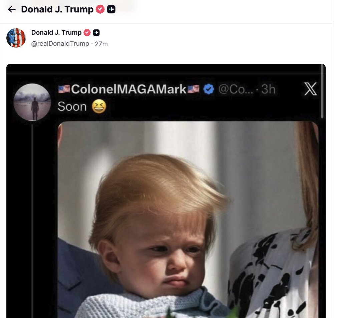Open the flag-painted profile avatar of the post
This screenshot has width=337, height=318.
point(16,38)
